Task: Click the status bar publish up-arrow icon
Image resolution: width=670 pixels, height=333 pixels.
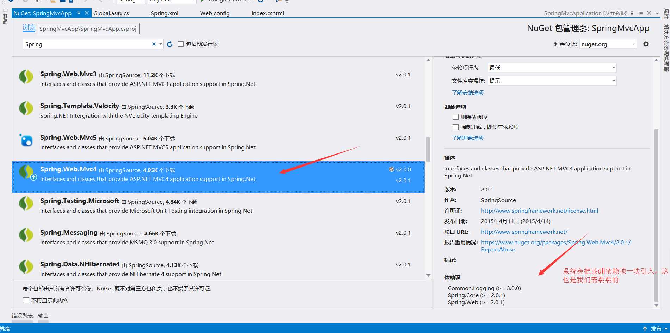Action: click(x=645, y=328)
